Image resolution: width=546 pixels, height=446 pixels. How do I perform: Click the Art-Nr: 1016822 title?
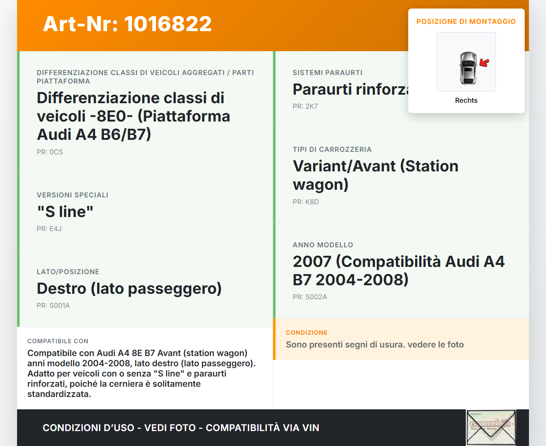pyautogui.click(x=127, y=24)
